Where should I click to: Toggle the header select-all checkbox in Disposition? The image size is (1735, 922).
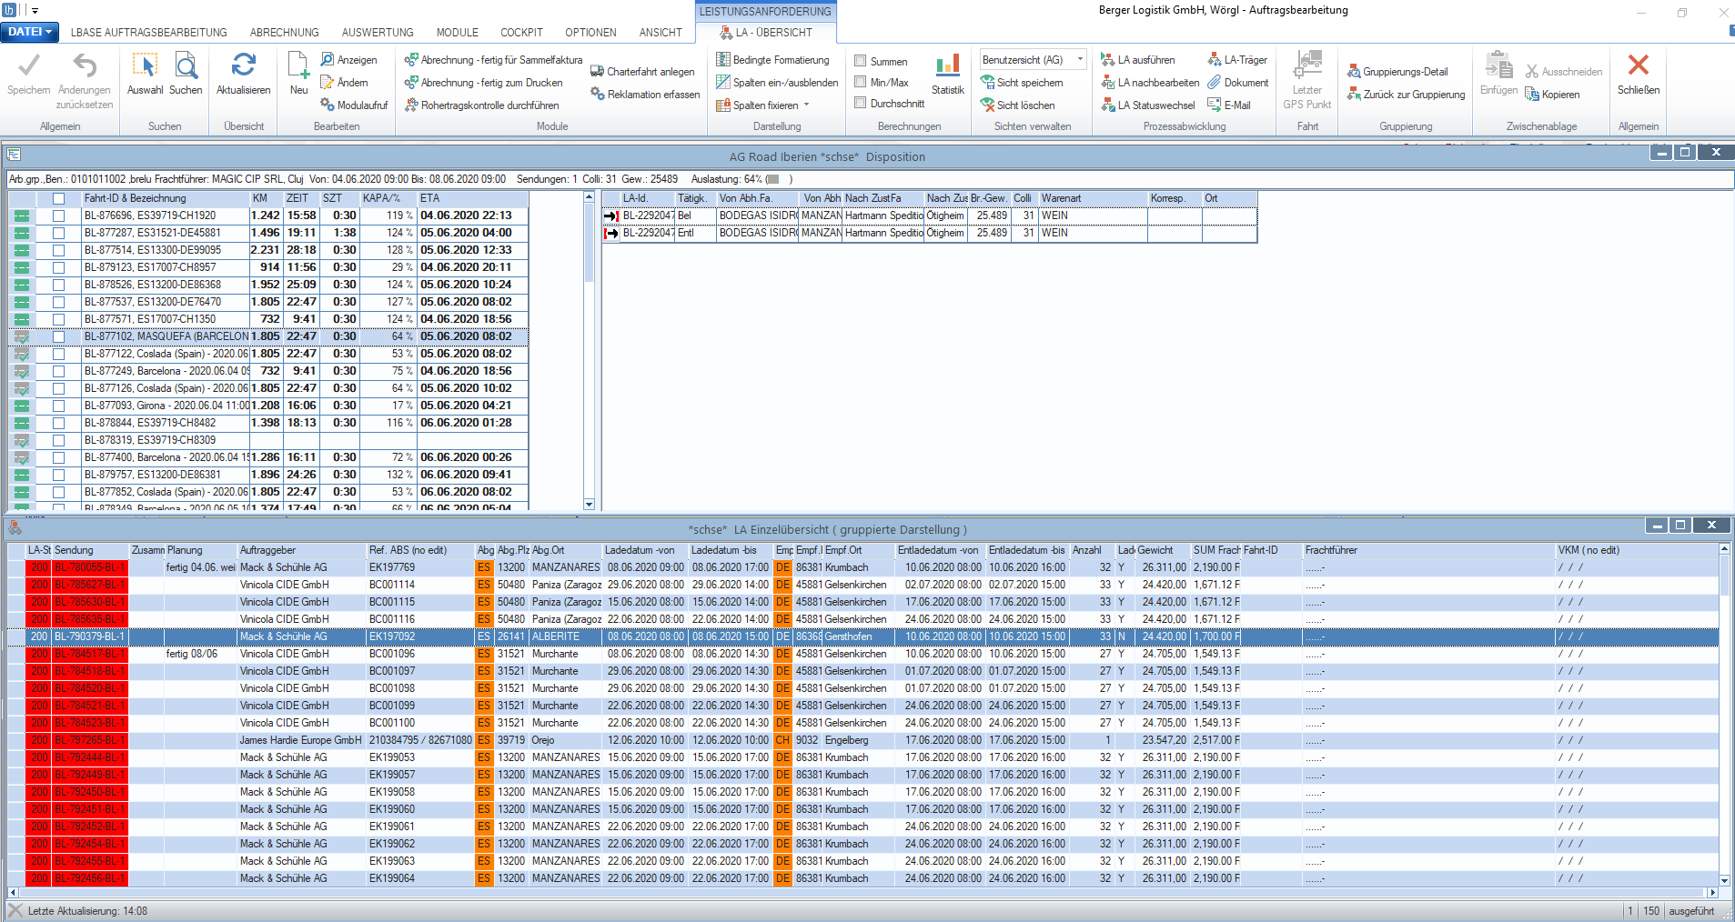pos(58,198)
